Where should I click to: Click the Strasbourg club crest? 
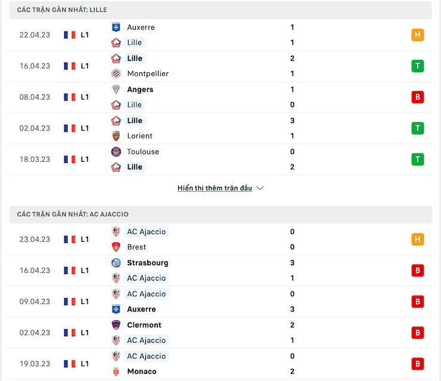click(x=116, y=263)
